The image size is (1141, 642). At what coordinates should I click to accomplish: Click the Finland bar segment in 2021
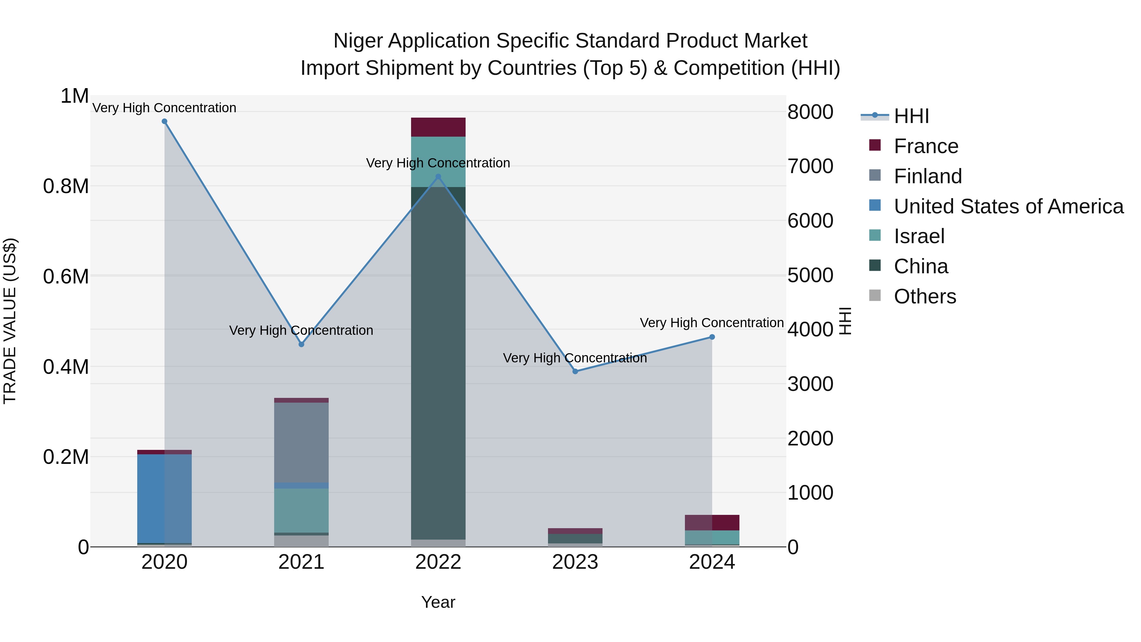(x=301, y=443)
